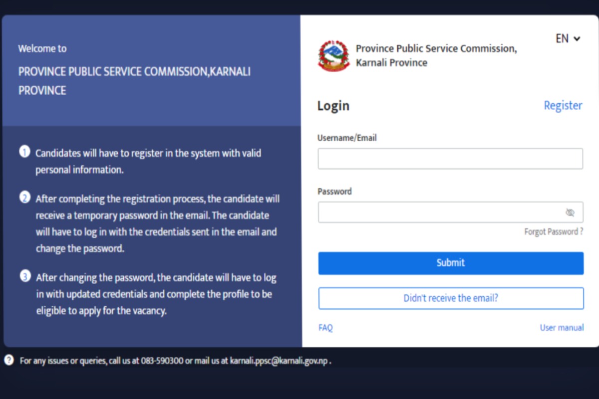Click the Login heading
Viewport: 599px width, 399px height.
[333, 106]
